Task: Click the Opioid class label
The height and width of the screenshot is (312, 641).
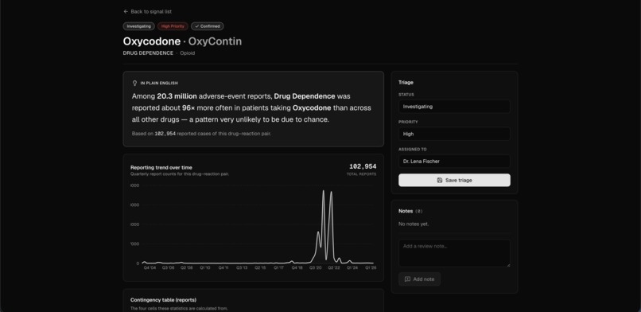Action: pyautogui.click(x=188, y=53)
